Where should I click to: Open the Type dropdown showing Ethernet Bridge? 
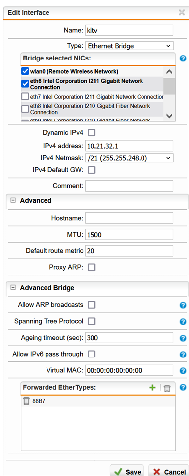[x=129, y=46]
